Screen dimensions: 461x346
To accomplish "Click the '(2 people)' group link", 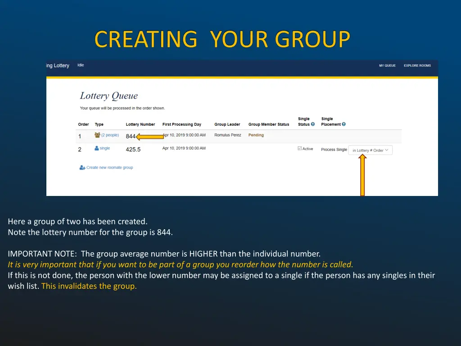I will click(x=110, y=135).
